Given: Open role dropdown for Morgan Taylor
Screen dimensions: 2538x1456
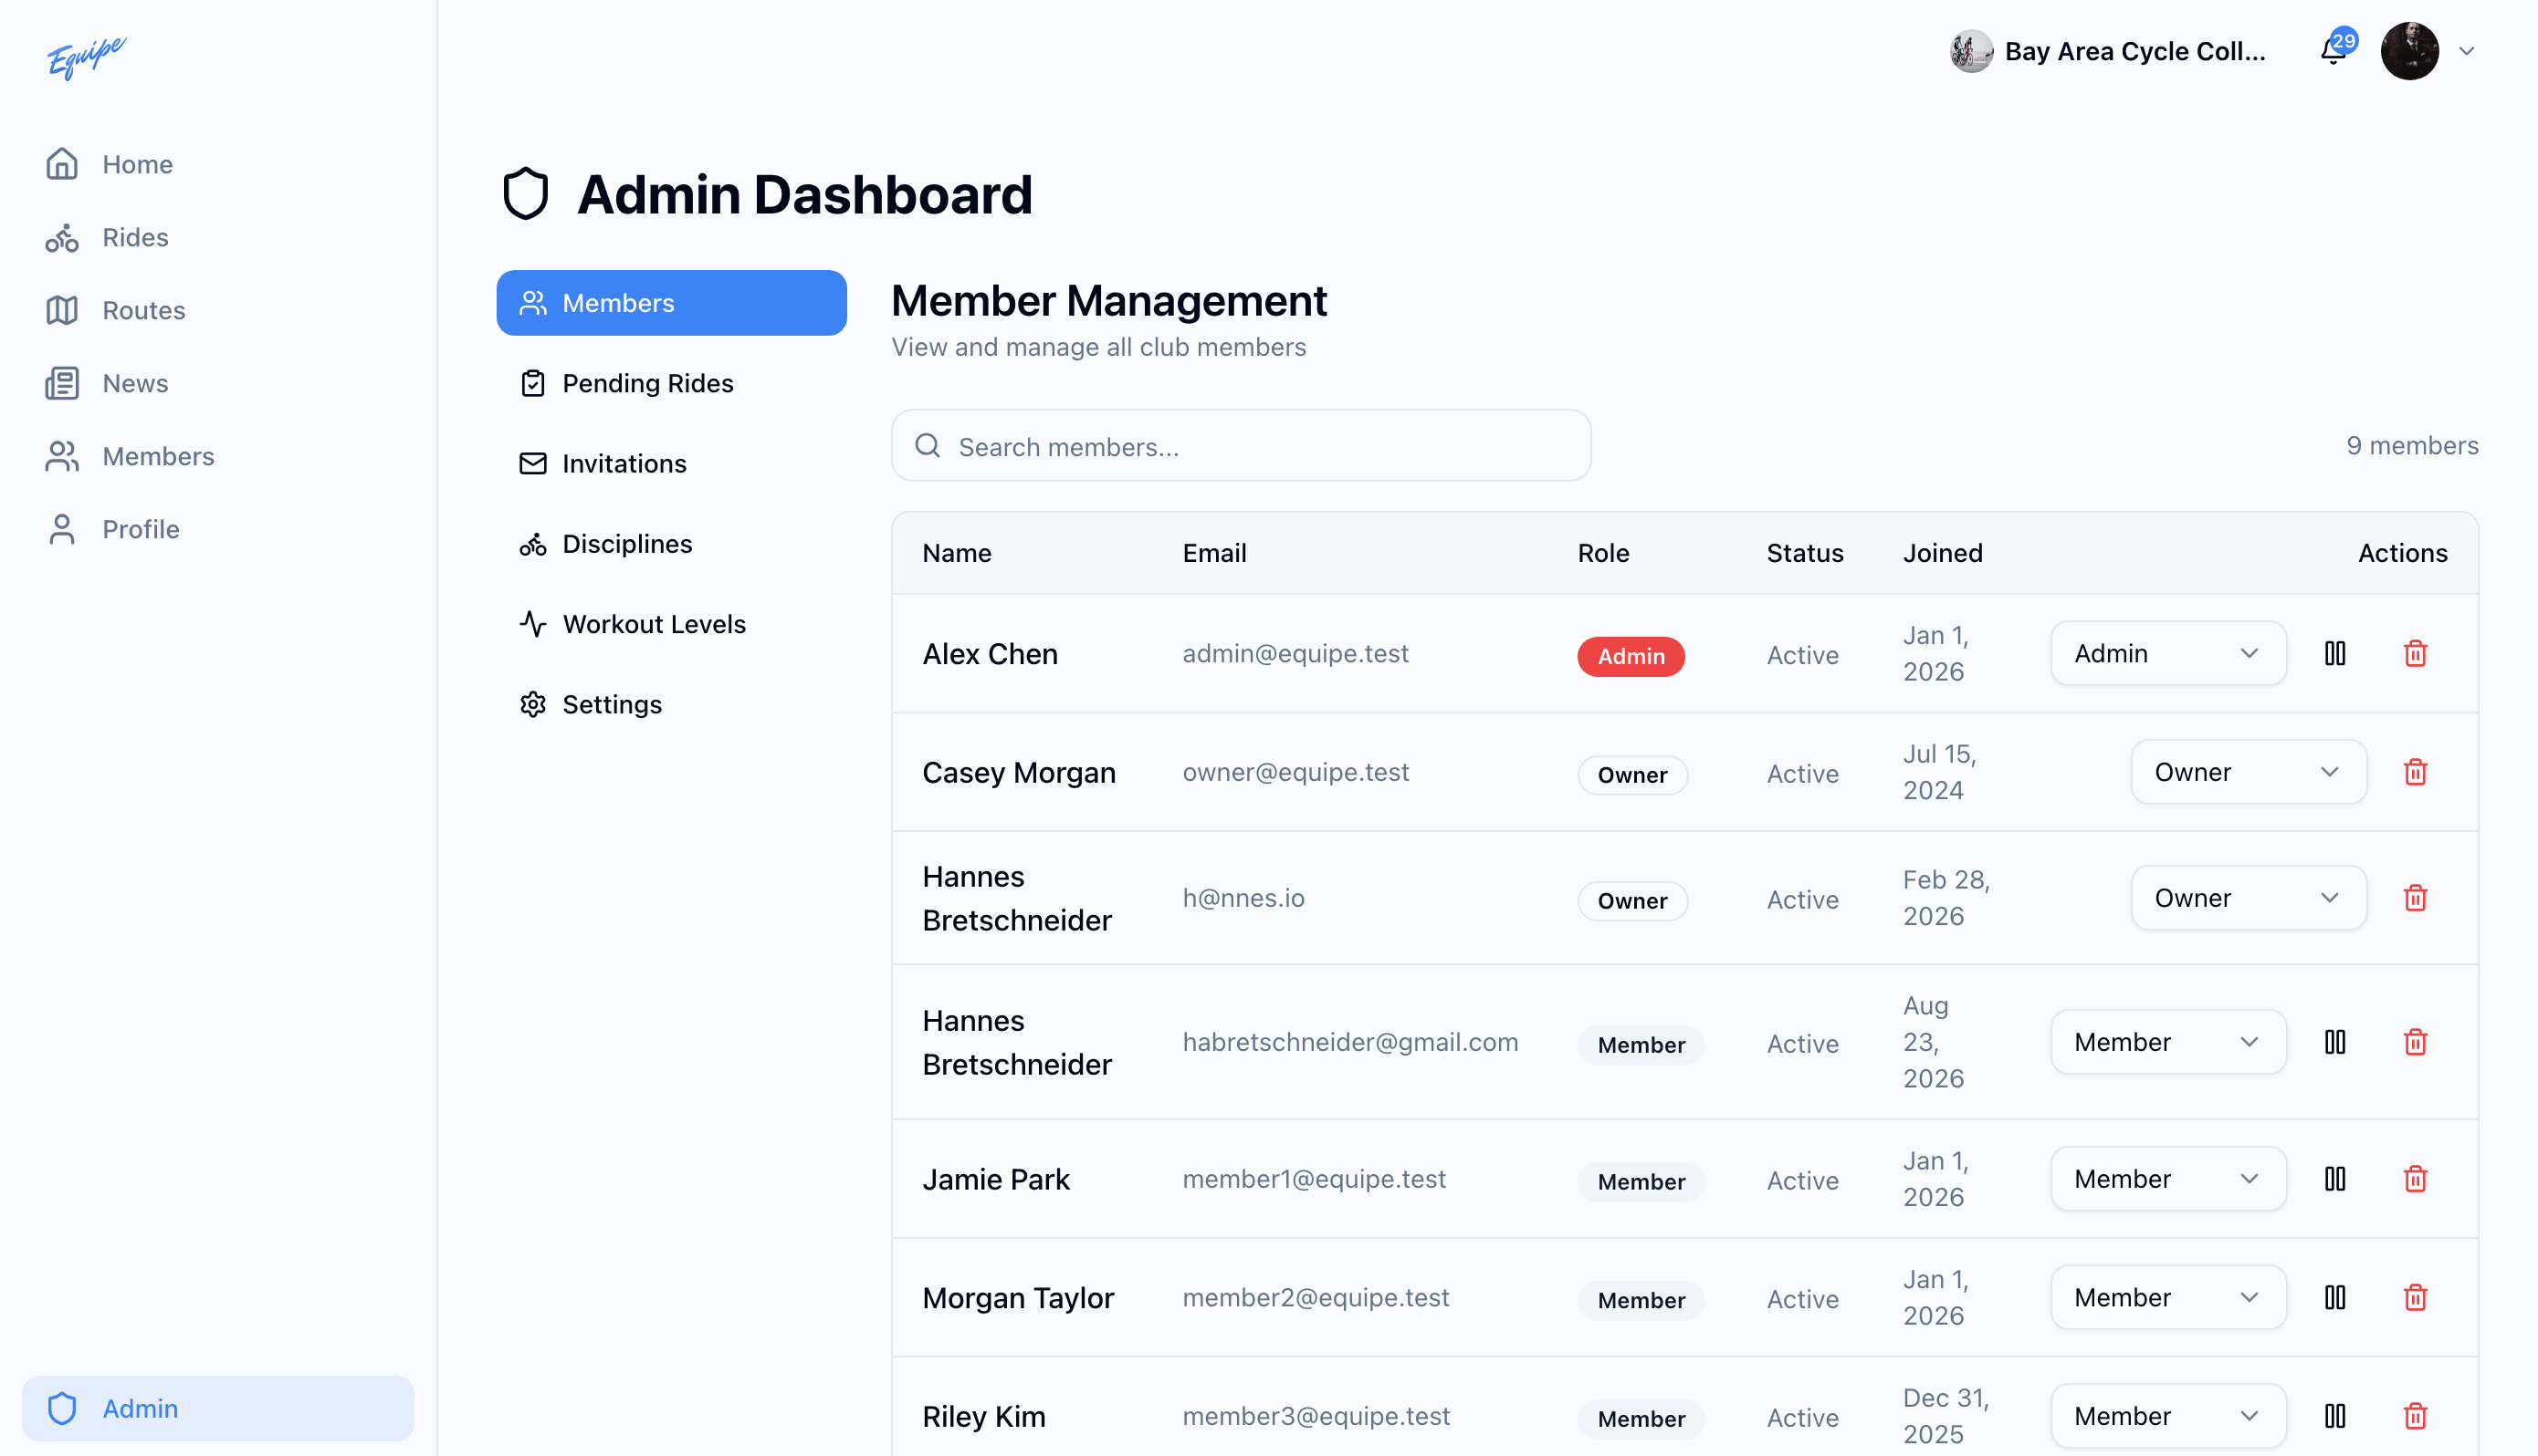Looking at the screenshot, I should coord(2168,1298).
